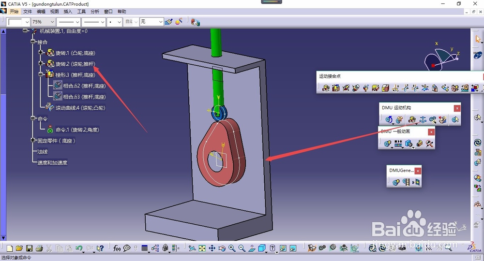
Task: Open the 插入 menu
Action: tap(68, 12)
